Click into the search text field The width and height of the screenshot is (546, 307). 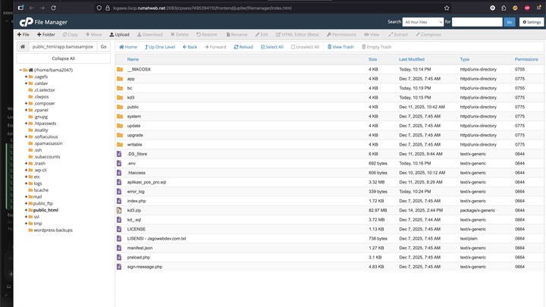pyautogui.click(x=476, y=22)
